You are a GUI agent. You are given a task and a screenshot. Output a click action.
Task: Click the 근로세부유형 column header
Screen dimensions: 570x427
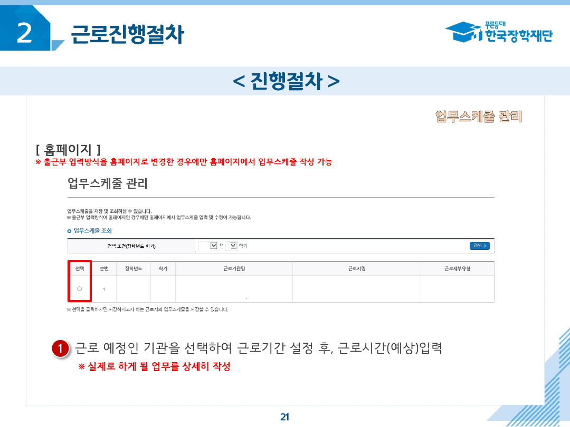457,269
